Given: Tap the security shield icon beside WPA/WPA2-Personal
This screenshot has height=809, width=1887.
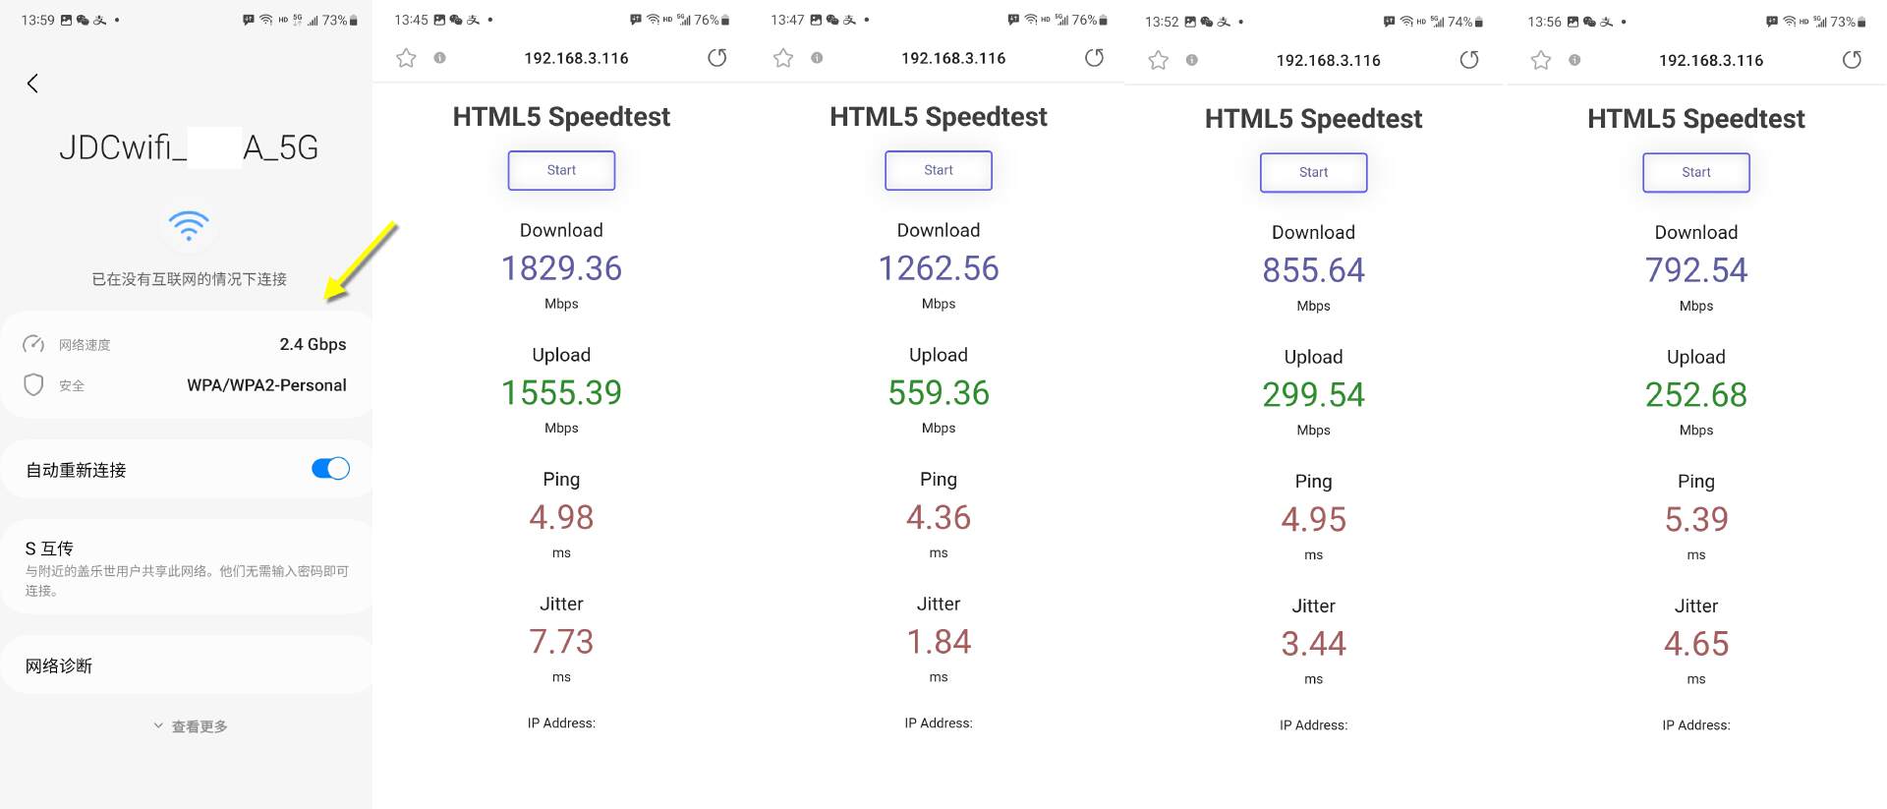Looking at the screenshot, I should click(x=33, y=384).
